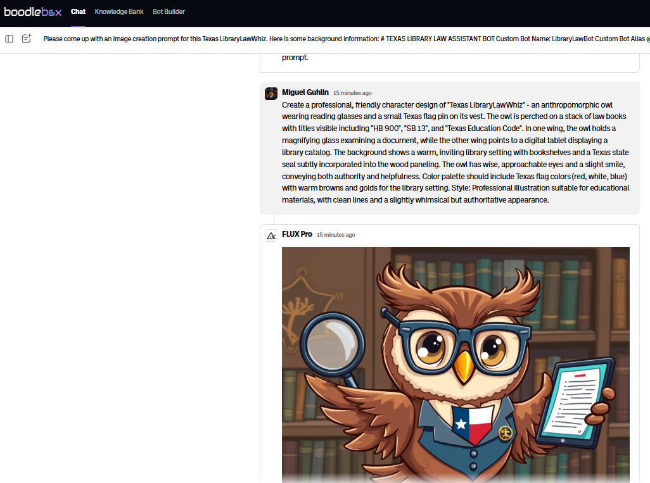Click the FLUX Pro bot icon
Image resolution: width=650 pixels, height=483 pixels.
click(271, 235)
